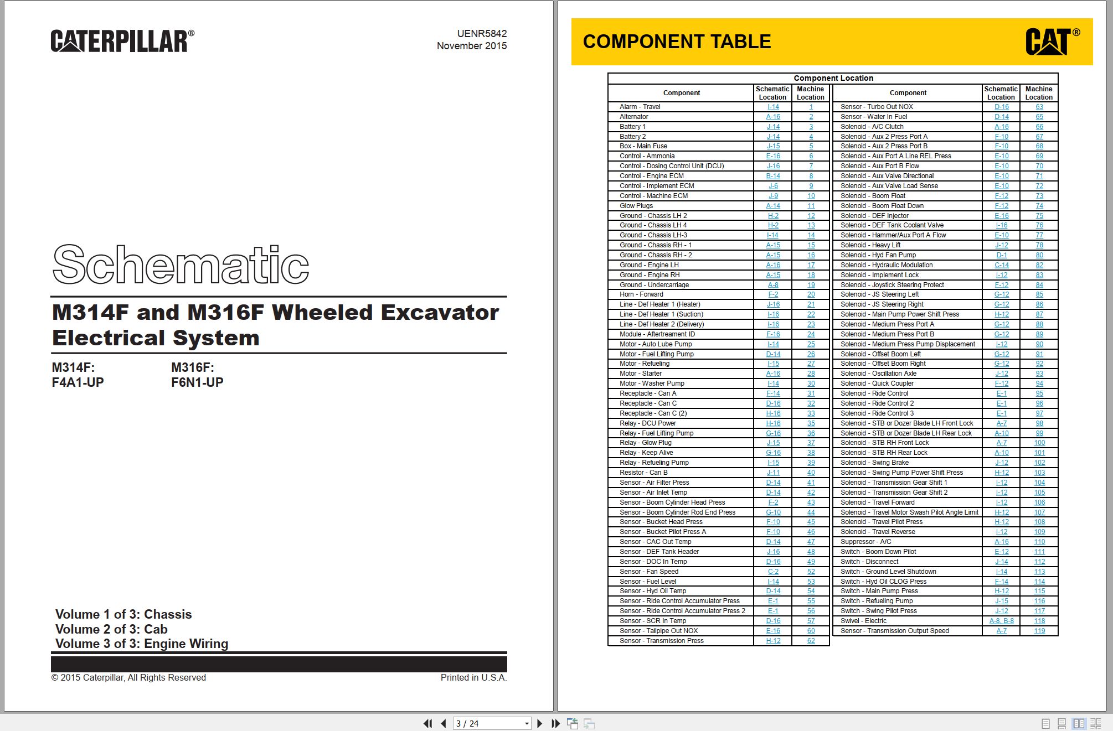Click the document number UENR5842
Viewport: 1113px width, 731px height.
(x=482, y=34)
